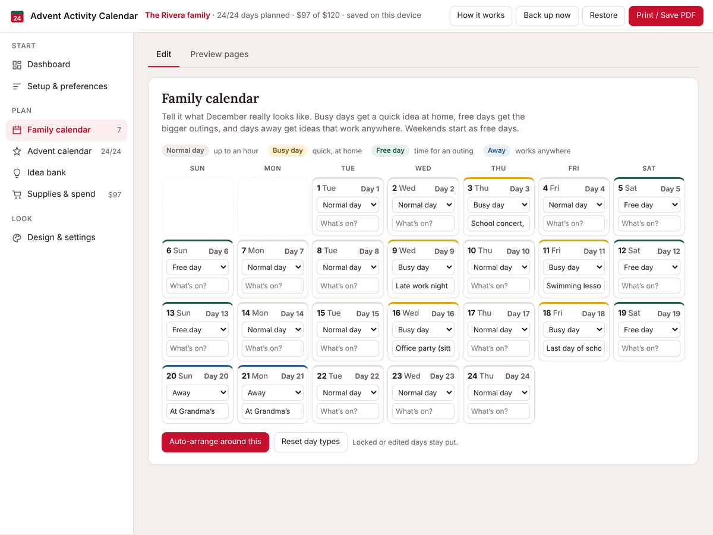Click the Restore button
The image size is (713, 535).
(604, 15)
